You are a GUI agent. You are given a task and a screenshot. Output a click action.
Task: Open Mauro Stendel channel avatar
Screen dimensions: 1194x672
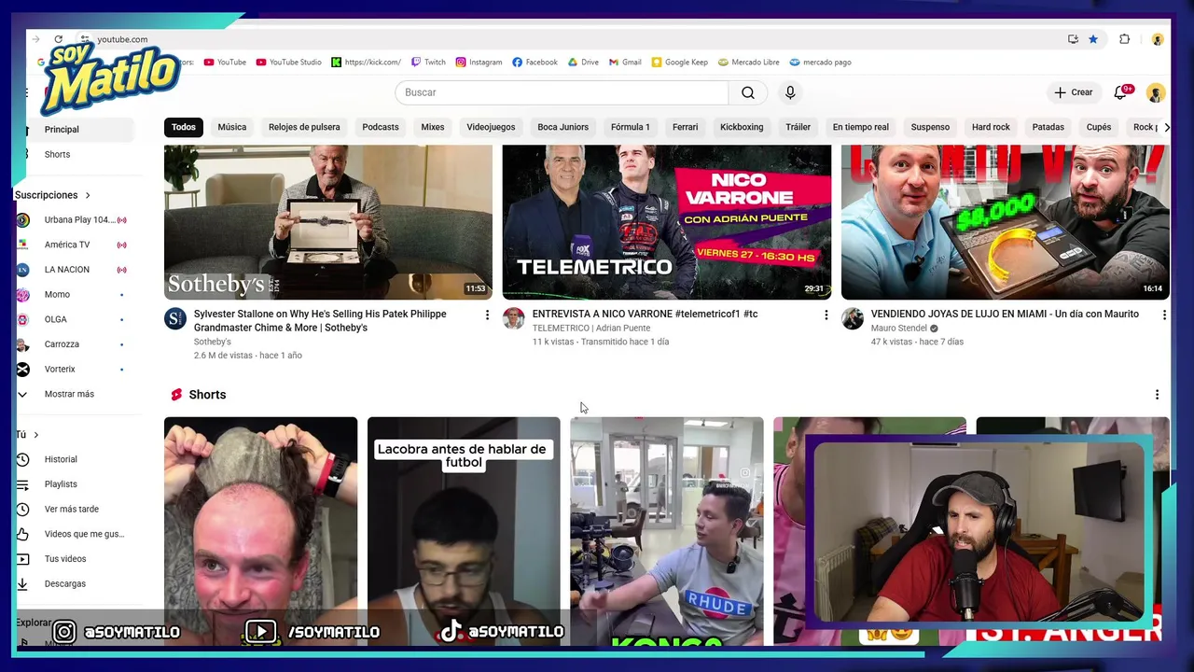click(853, 318)
